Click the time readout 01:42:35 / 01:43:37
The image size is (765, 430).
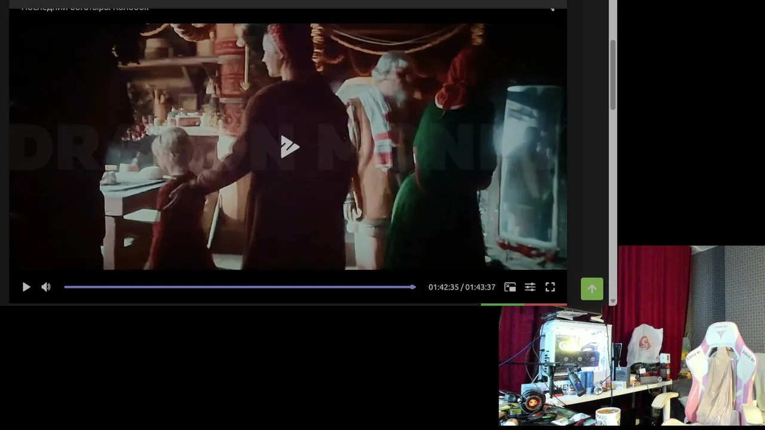(x=462, y=287)
